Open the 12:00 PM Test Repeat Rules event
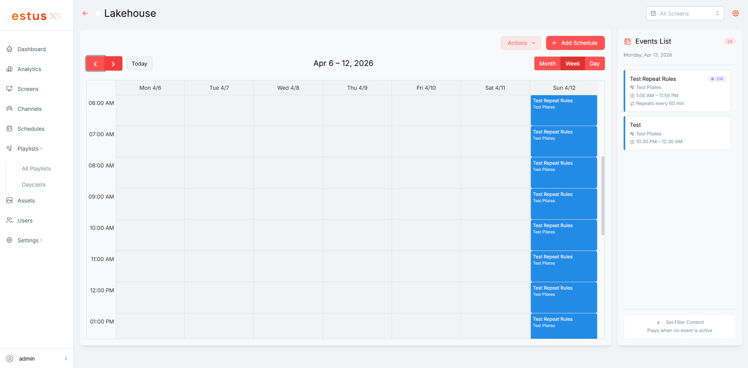The width and height of the screenshot is (748, 368). click(564, 298)
